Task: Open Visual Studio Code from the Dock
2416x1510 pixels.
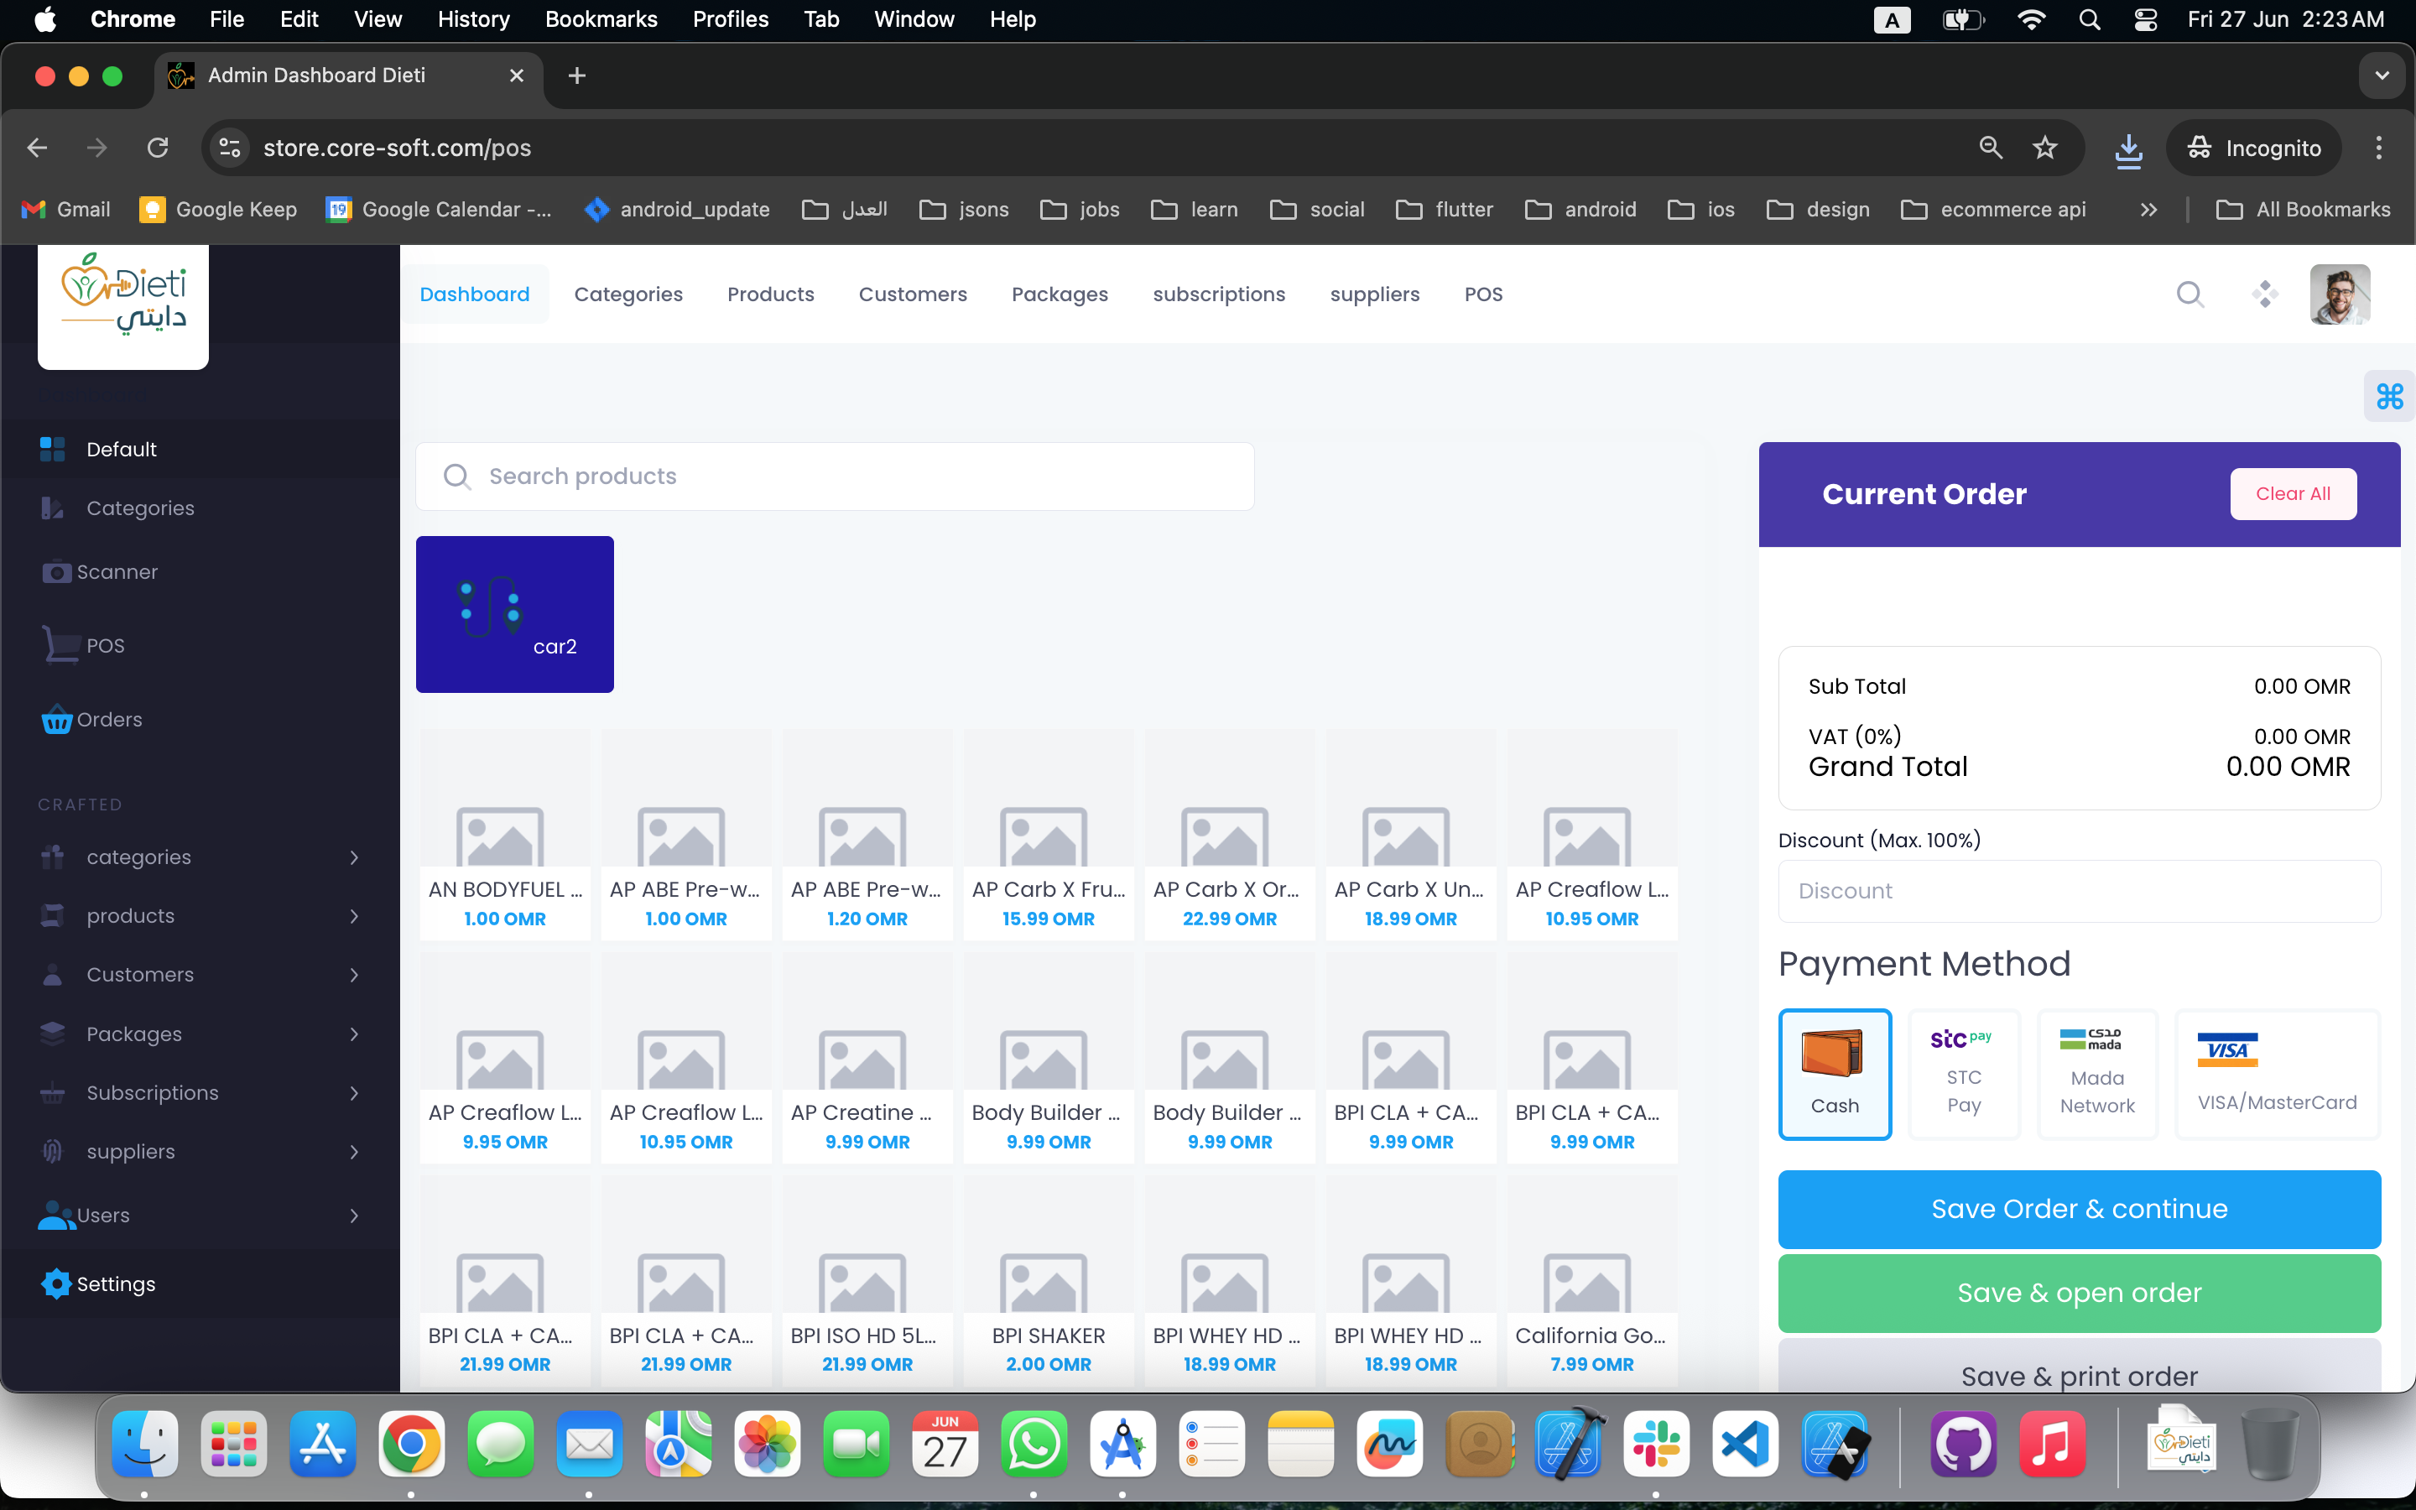Action: [1745, 1444]
